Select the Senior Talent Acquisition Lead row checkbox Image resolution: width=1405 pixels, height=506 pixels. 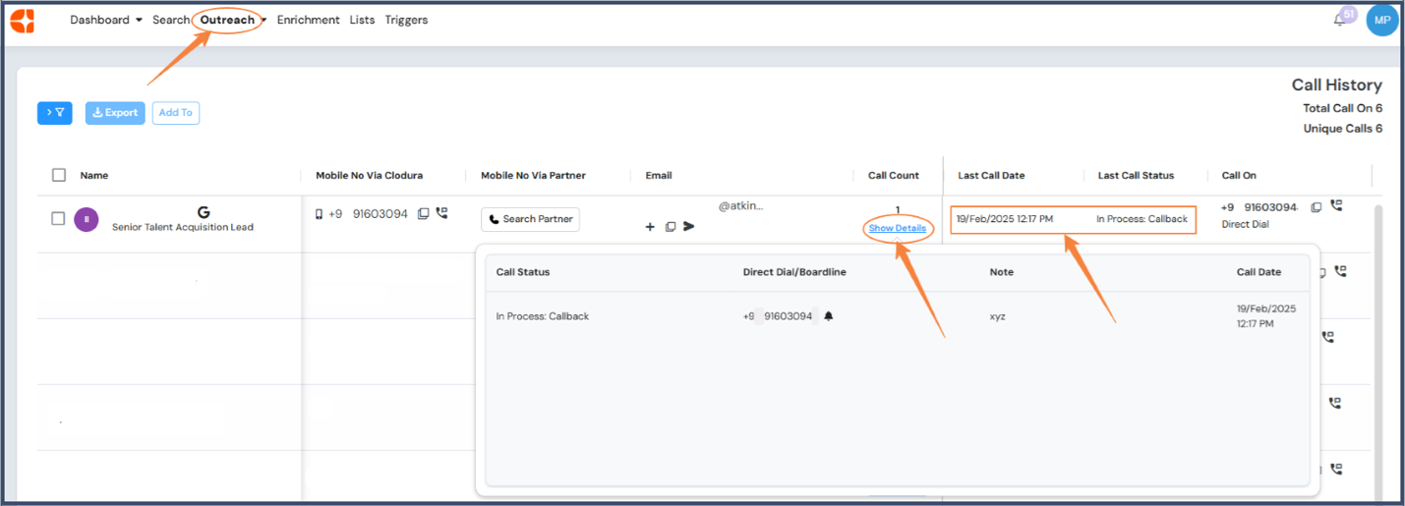58,219
